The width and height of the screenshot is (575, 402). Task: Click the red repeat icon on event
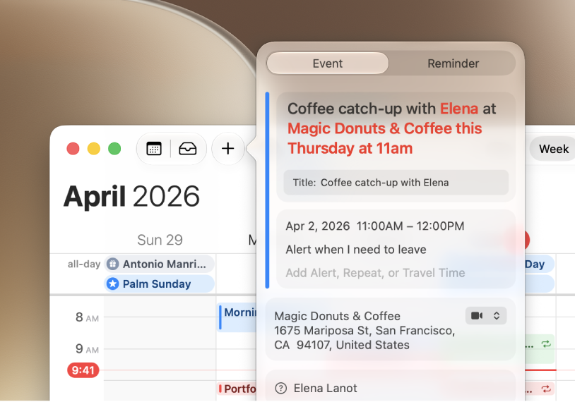coord(546,389)
